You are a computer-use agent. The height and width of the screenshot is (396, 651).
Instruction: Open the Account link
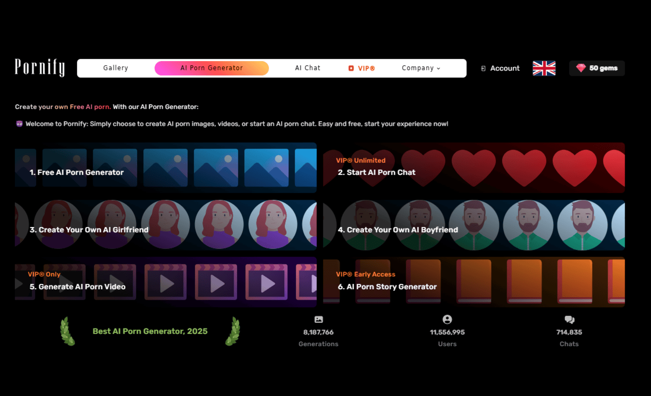(500, 68)
